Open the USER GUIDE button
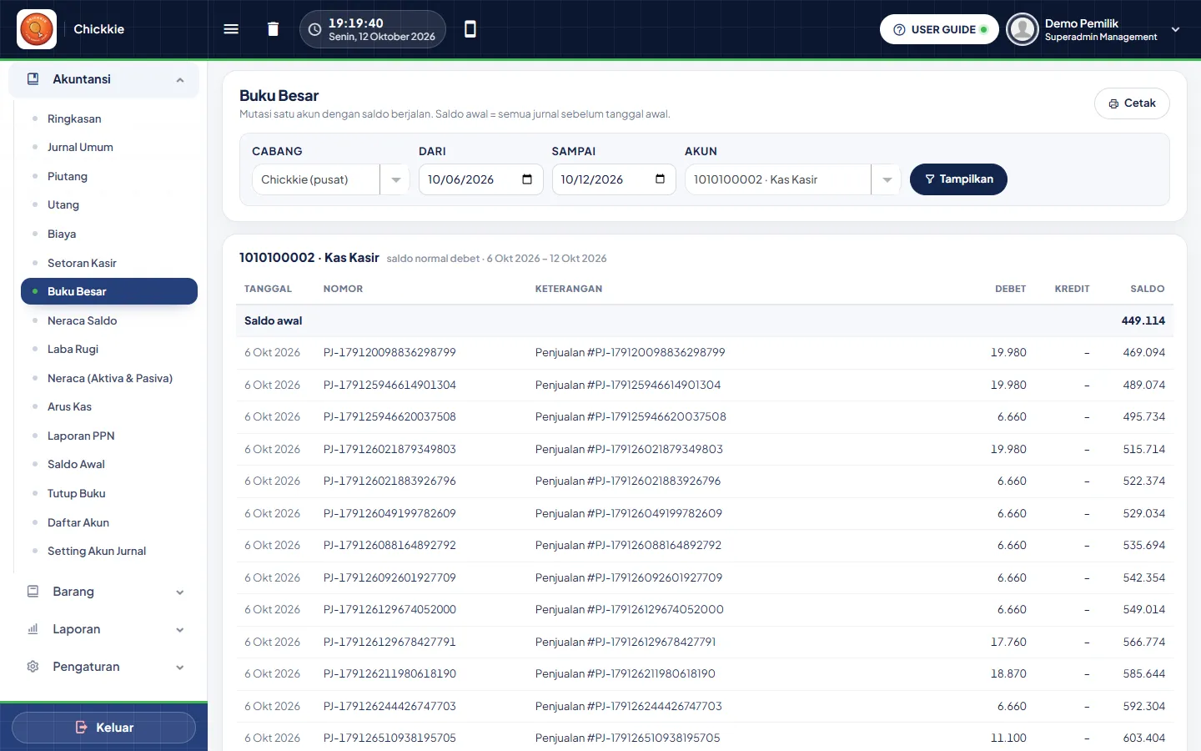Image resolution: width=1201 pixels, height=751 pixels. click(x=939, y=29)
